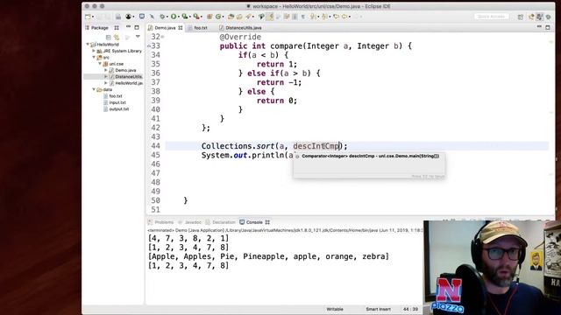Click the cursor position 44 : 39 status
This screenshot has height=315, width=561.
pos(411,309)
